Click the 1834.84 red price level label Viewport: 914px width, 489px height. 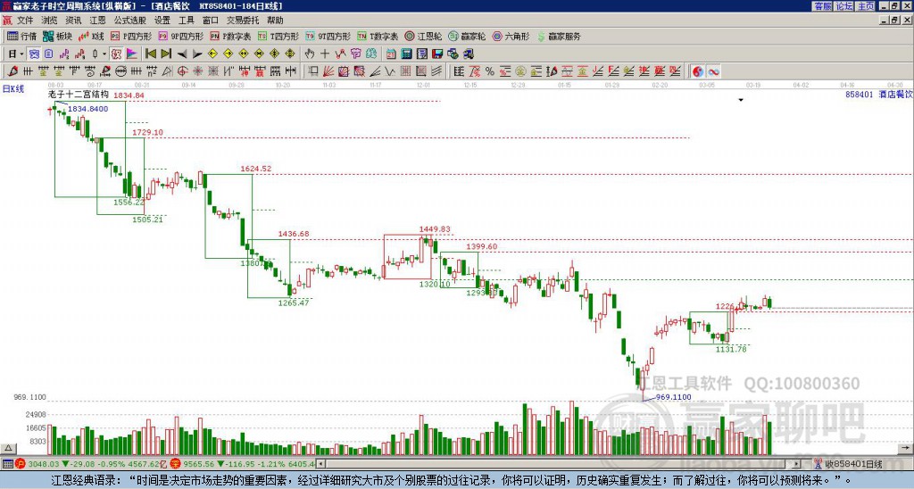coord(129,95)
